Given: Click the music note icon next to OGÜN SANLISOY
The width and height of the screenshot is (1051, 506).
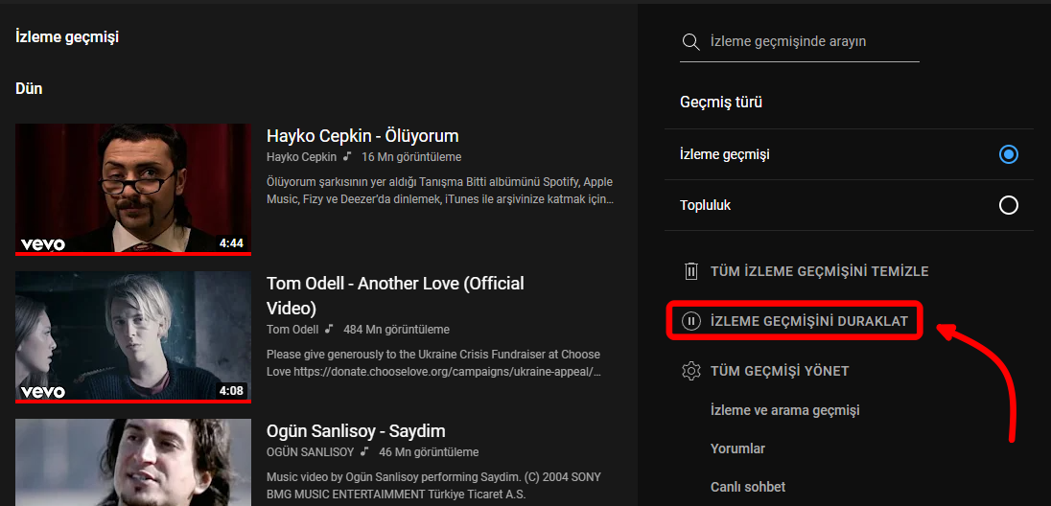Looking at the screenshot, I should click(x=365, y=451).
